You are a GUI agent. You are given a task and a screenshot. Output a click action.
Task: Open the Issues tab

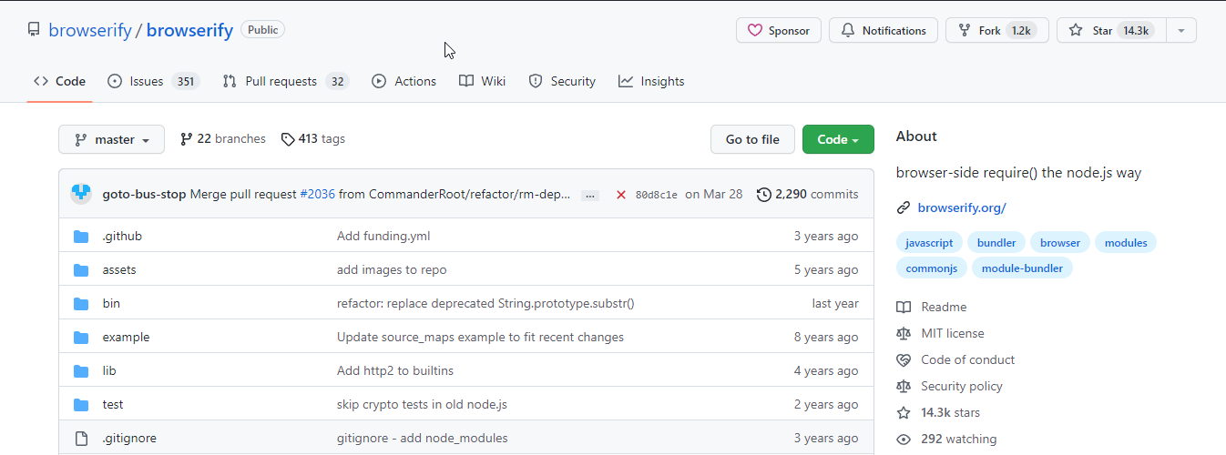[153, 81]
